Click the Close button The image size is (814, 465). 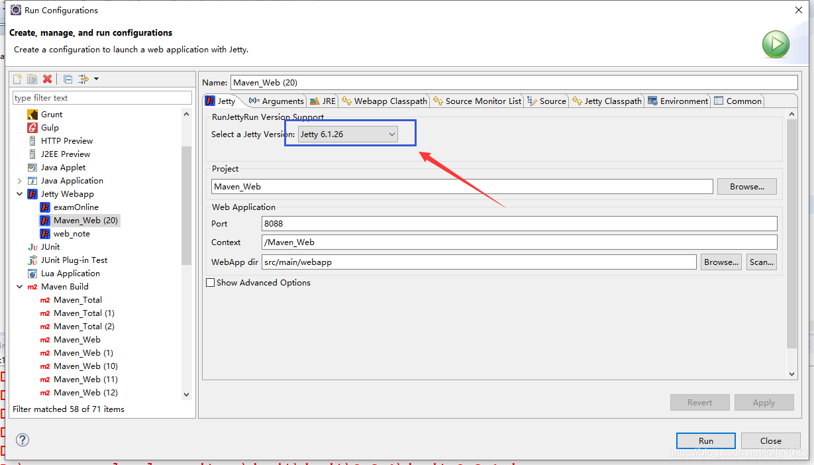pyautogui.click(x=771, y=440)
